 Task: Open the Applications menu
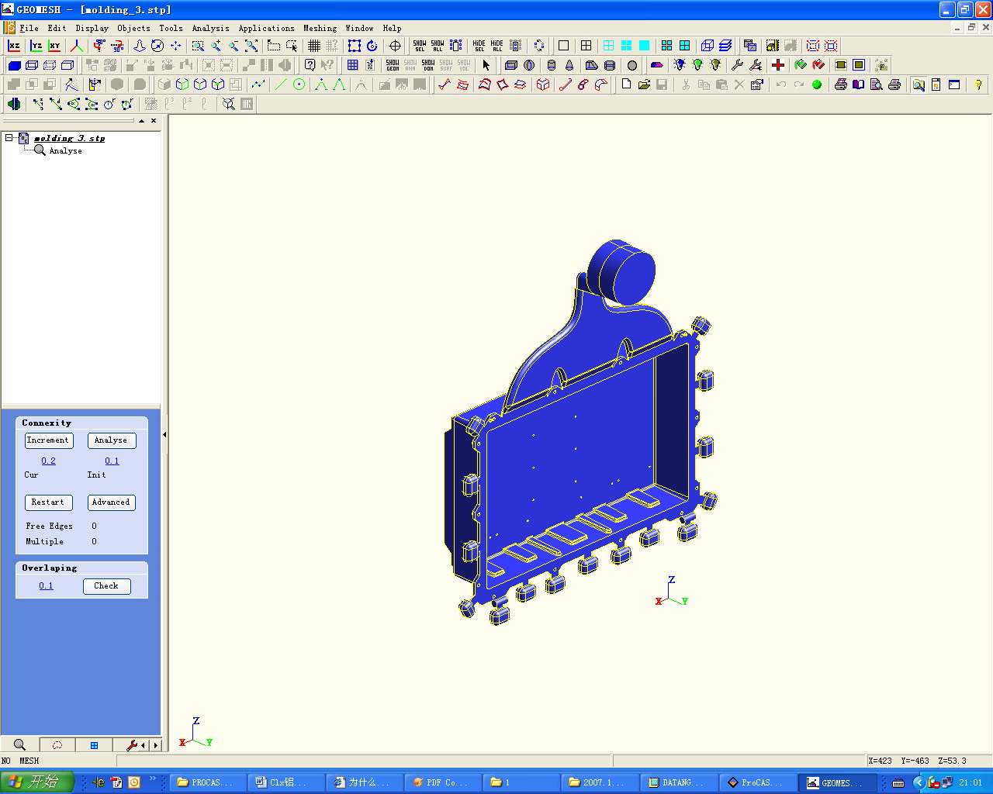[x=267, y=28]
